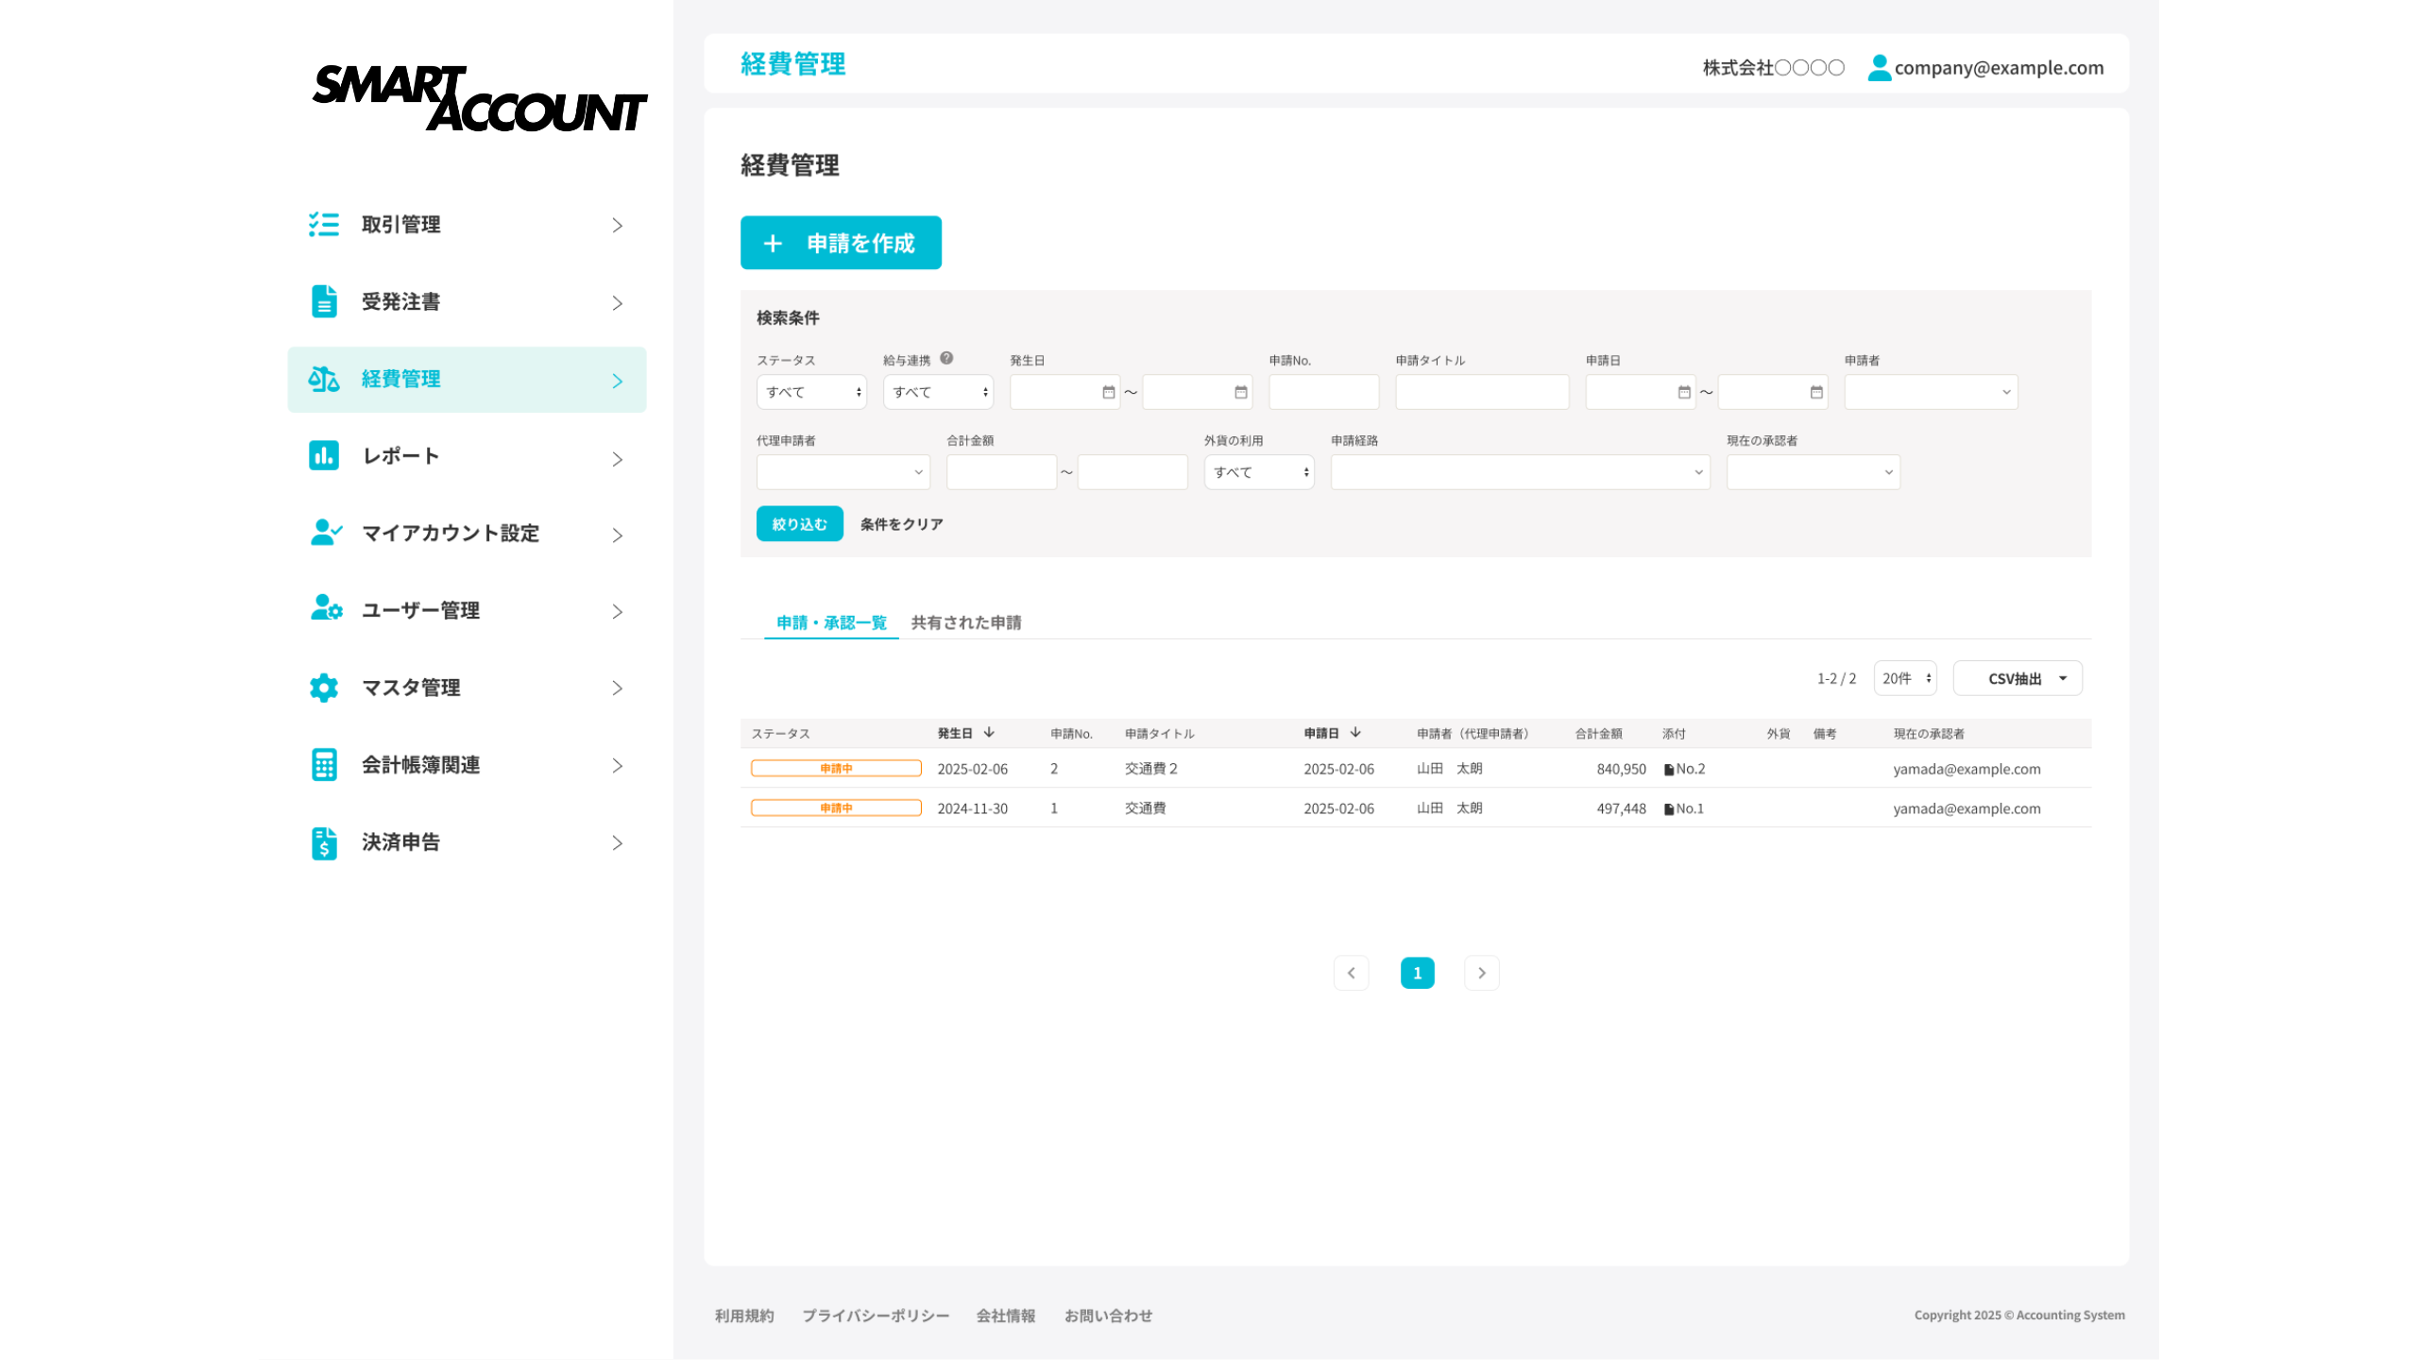The height and width of the screenshot is (1360, 2418).
Task: Click the マスタ管理 gear icon
Action: [x=323, y=688]
